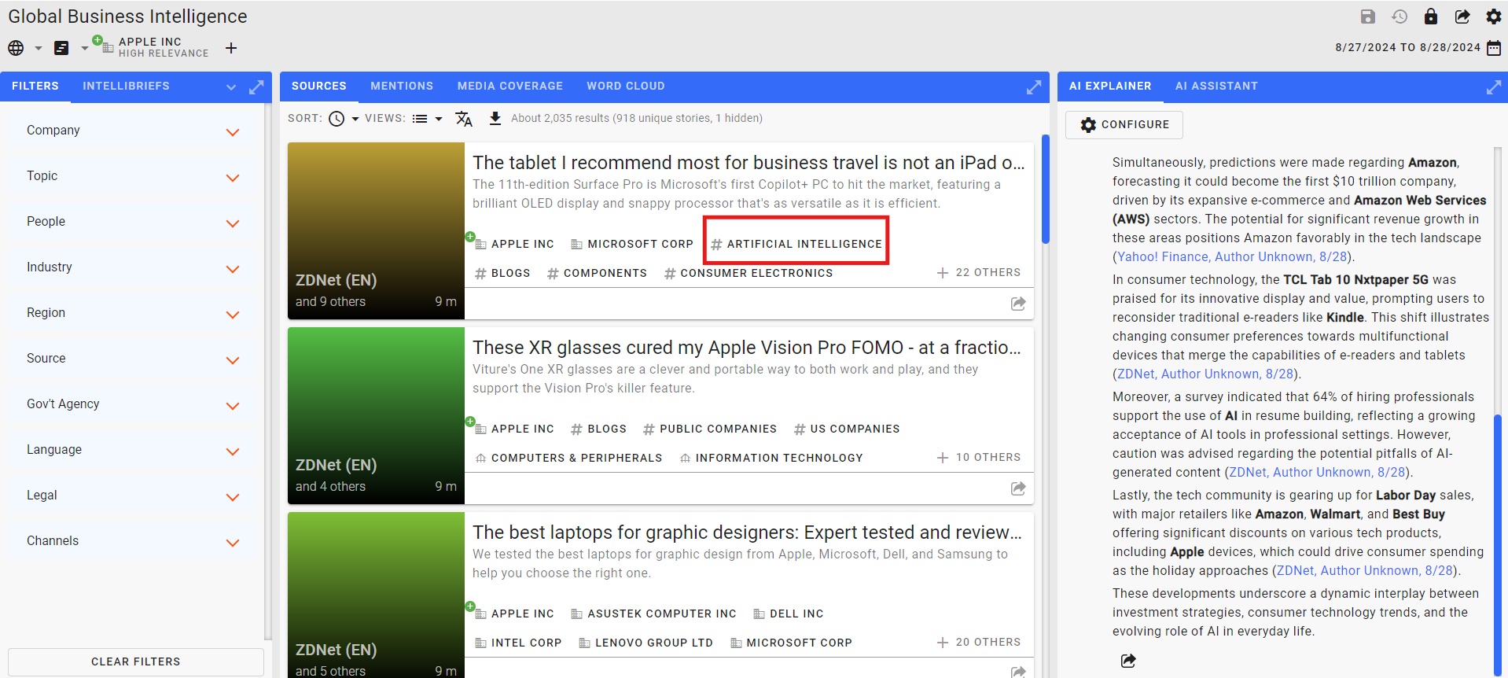Show 22 others tags plus icon
Viewport: 1508px width, 678px height.
pyautogui.click(x=943, y=273)
